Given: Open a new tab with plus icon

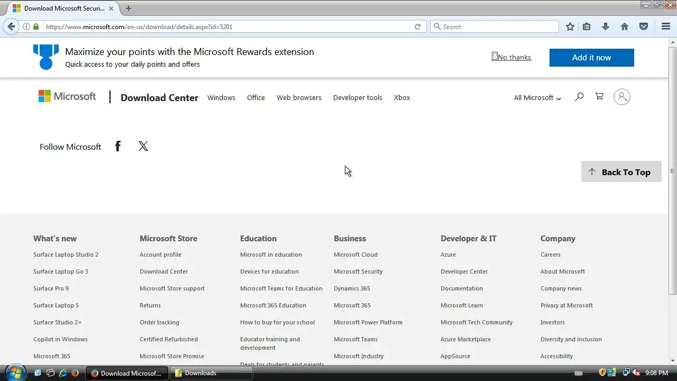Looking at the screenshot, I should coord(128,8).
